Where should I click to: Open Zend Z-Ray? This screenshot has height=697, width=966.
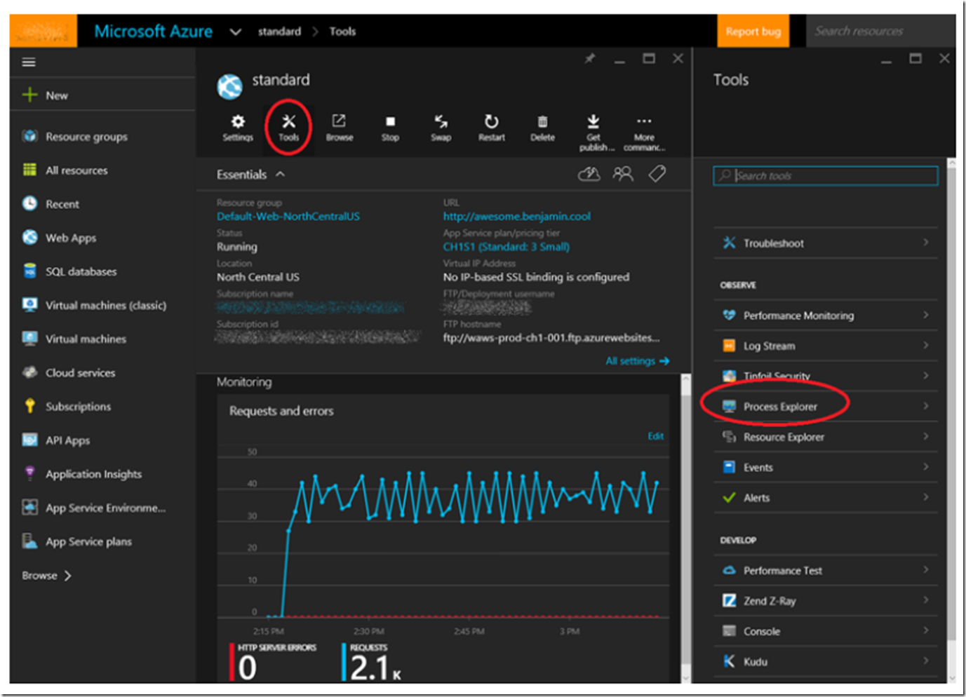[x=826, y=601]
